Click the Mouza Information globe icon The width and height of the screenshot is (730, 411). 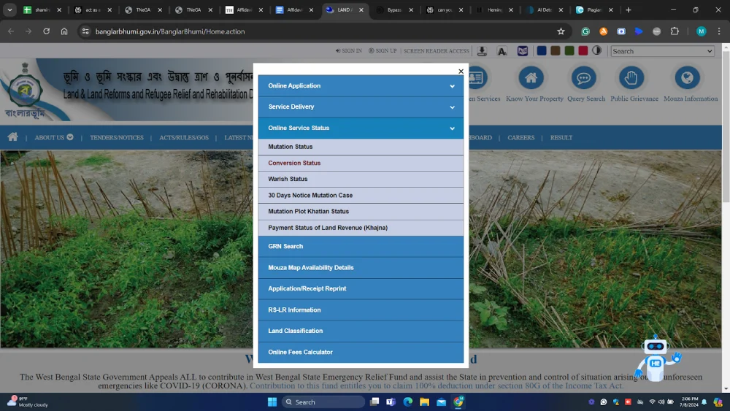(687, 77)
